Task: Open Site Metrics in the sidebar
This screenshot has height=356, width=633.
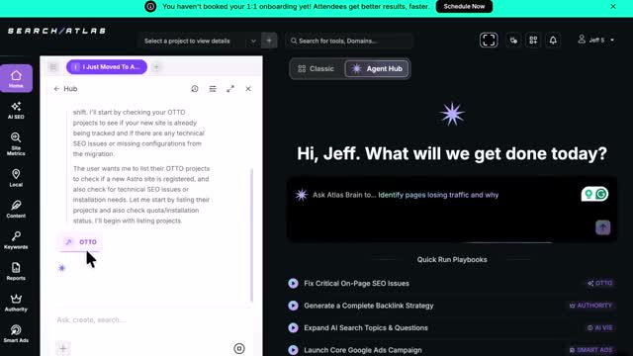Action: pyautogui.click(x=16, y=143)
